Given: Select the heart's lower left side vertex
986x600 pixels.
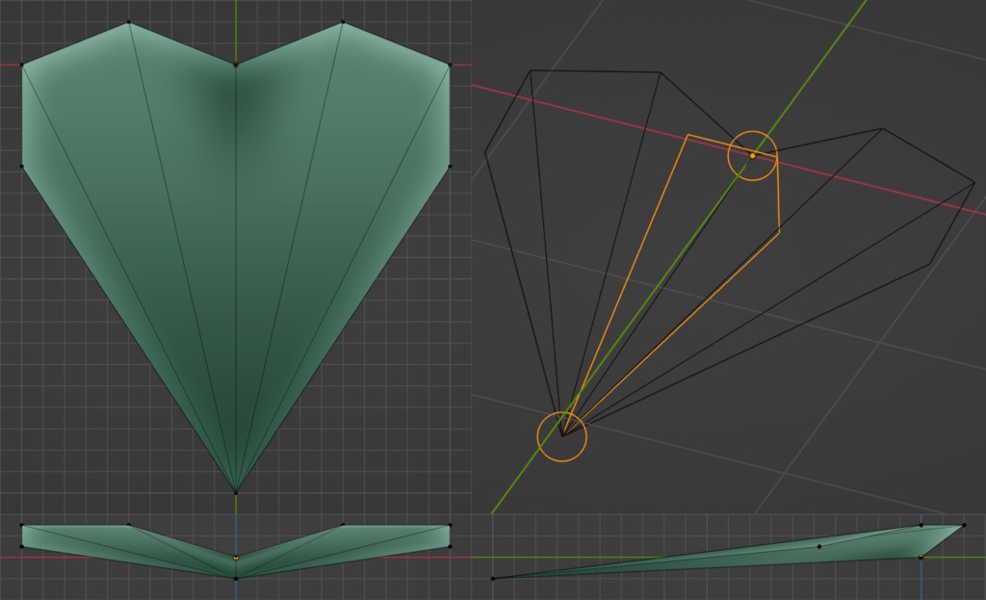Looking at the screenshot, I should click(22, 167).
